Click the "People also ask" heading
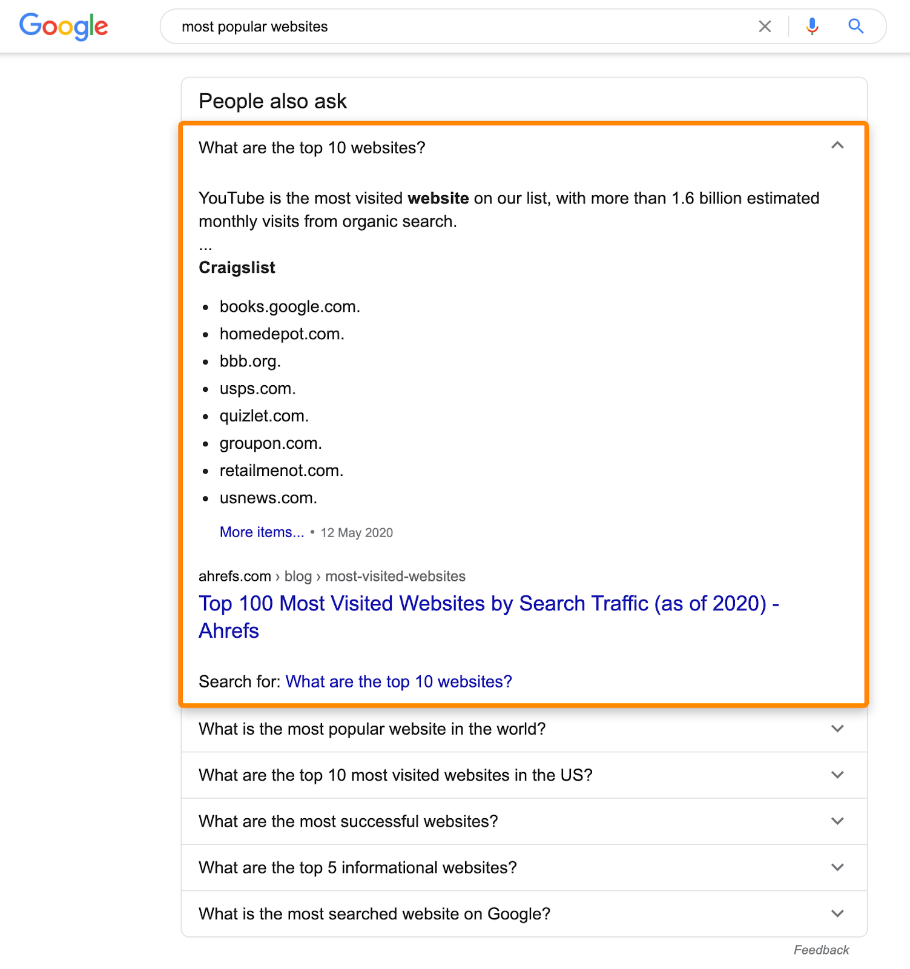 click(272, 101)
